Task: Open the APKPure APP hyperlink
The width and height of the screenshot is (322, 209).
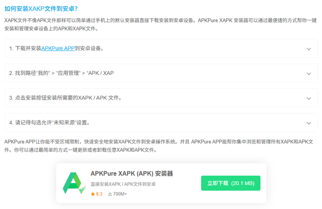Action: pyautogui.click(x=58, y=48)
